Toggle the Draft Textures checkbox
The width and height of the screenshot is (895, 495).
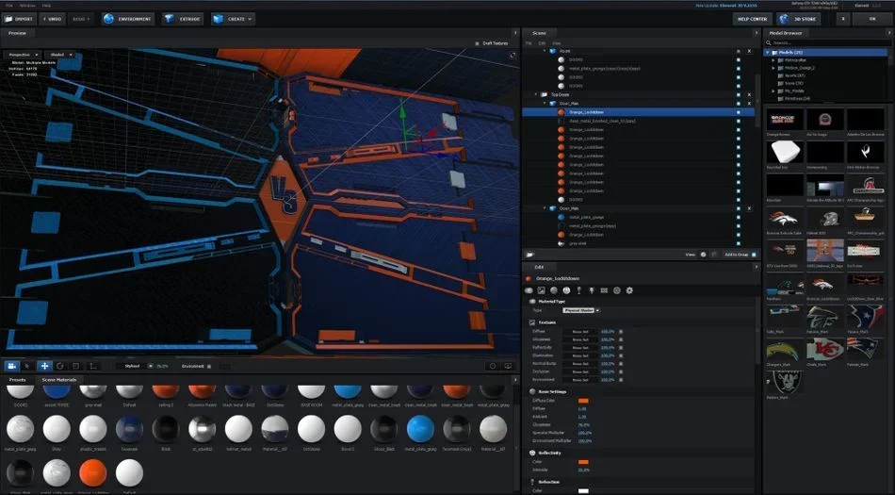[478, 43]
